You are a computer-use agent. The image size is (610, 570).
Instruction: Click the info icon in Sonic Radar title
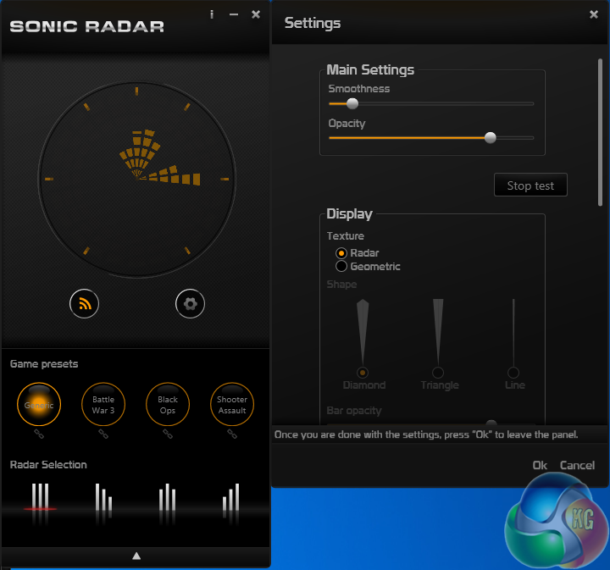[x=212, y=14]
